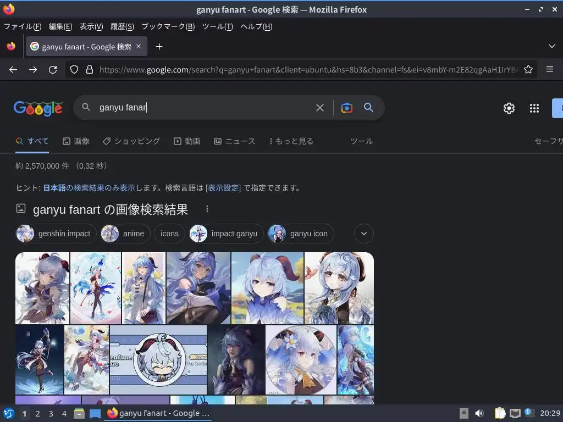Expand more image filter chips

click(x=364, y=234)
